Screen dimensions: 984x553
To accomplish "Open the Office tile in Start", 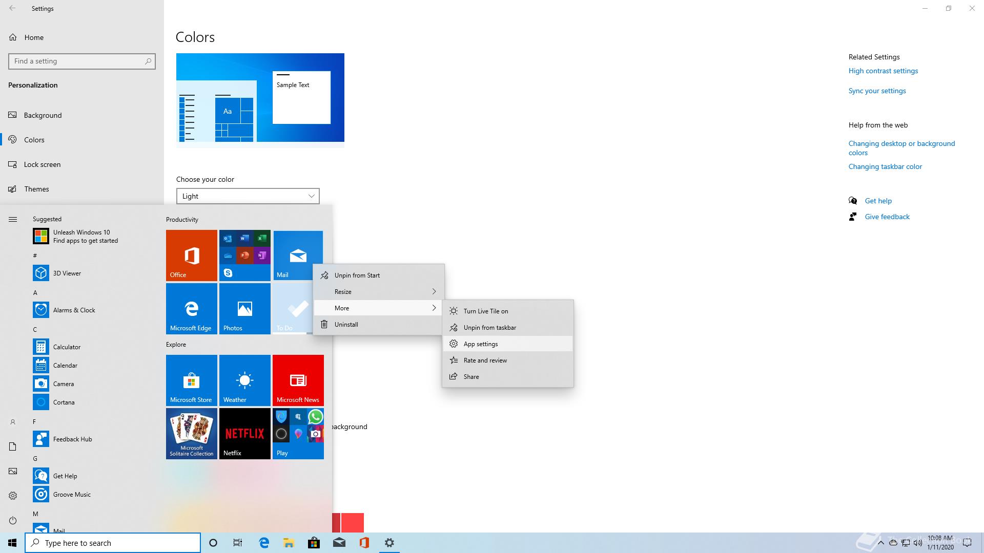I will click(x=192, y=256).
